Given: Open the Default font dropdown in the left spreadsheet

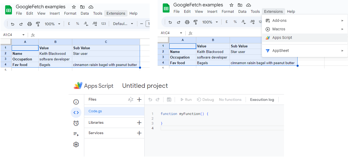Looking at the screenshot, I should tap(123, 24).
